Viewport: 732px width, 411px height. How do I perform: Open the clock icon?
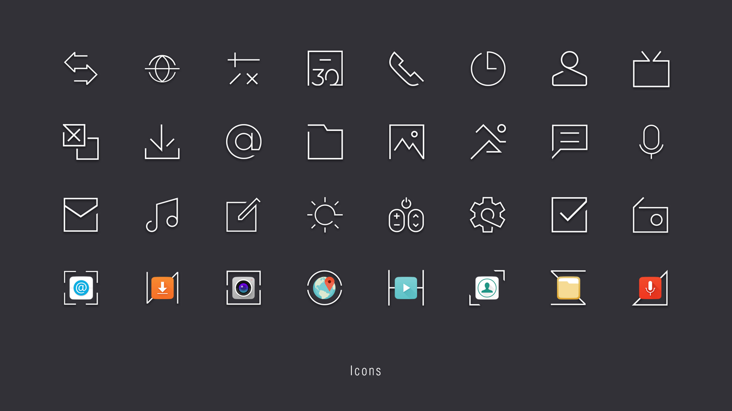pos(488,69)
